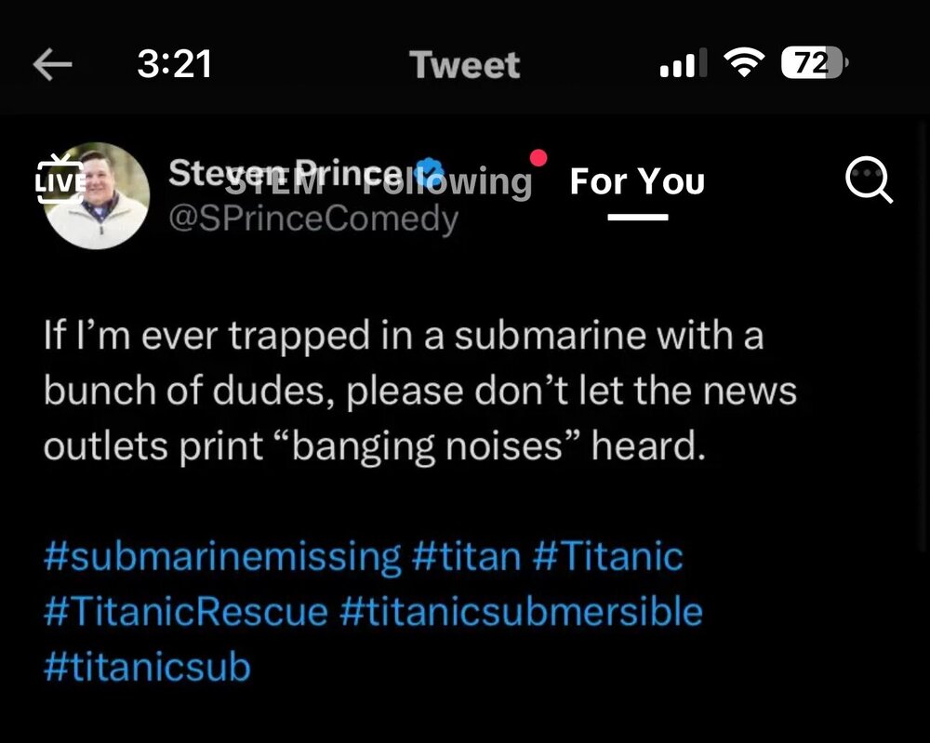Image resolution: width=930 pixels, height=743 pixels.
Task: Tap the Wi-Fi status icon
Action: [x=742, y=63]
